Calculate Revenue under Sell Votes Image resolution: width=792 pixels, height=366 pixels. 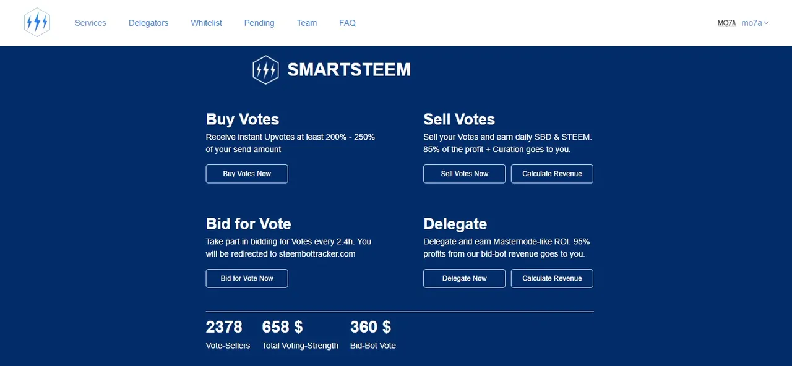click(552, 174)
